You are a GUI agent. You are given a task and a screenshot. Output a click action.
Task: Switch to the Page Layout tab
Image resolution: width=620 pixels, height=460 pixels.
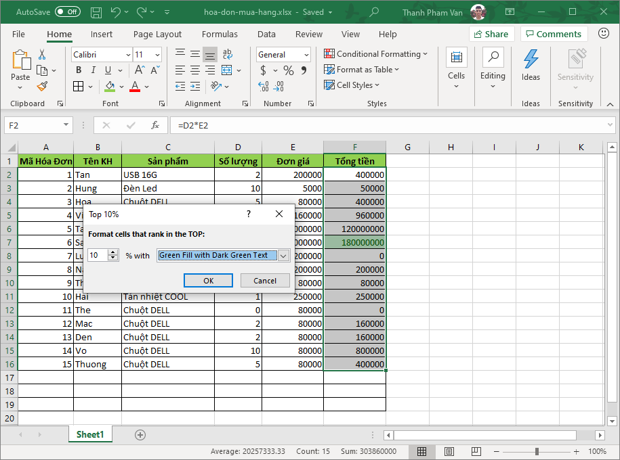click(x=157, y=34)
